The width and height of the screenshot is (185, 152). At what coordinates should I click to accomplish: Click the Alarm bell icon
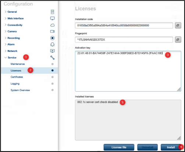(x=52, y=44)
